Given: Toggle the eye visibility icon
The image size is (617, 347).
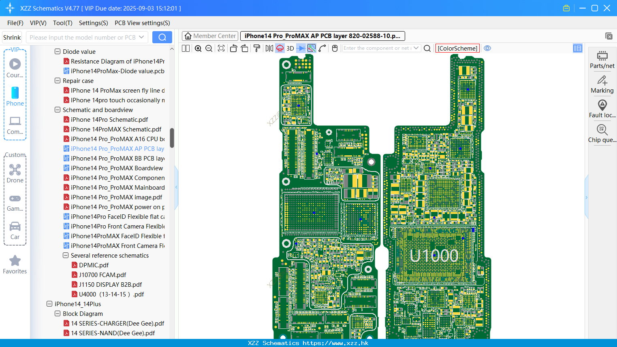Looking at the screenshot, I should (x=487, y=48).
